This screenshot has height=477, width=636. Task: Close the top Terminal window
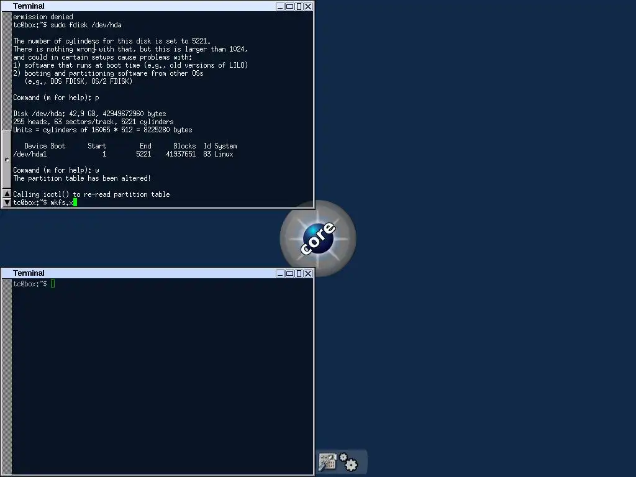click(308, 6)
